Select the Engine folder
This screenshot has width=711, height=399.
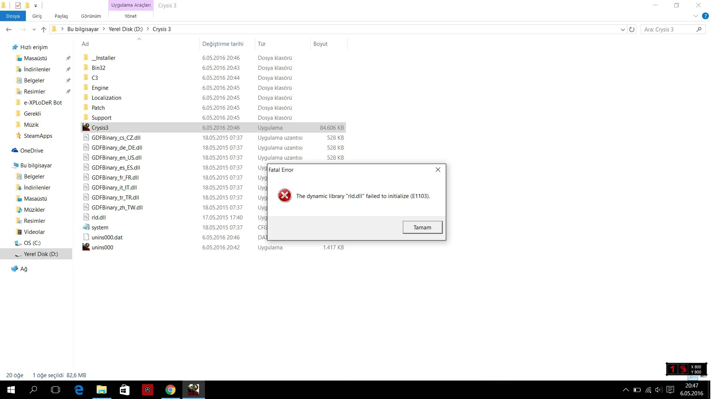[x=100, y=87]
